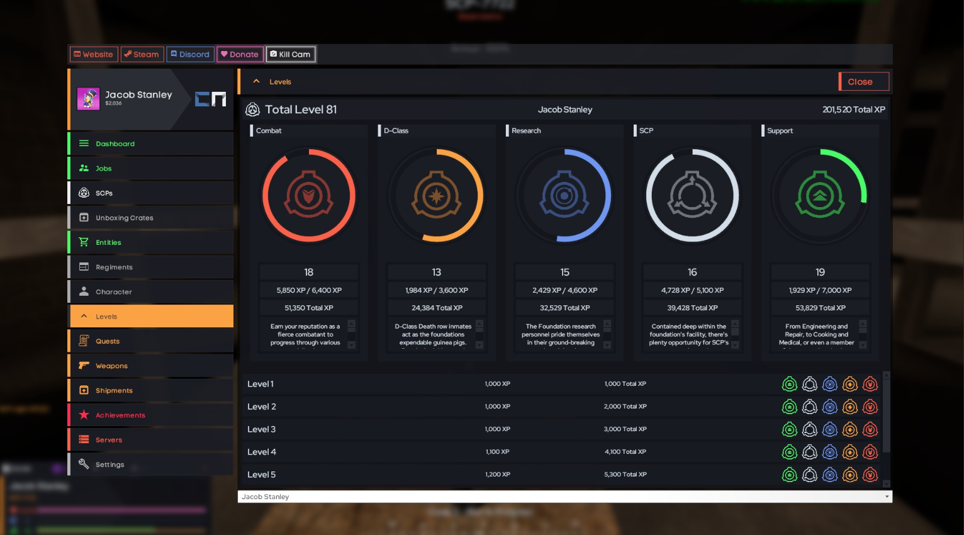The width and height of the screenshot is (964, 535).
Task: Open the Weapons menu
Action: coord(151,366)
